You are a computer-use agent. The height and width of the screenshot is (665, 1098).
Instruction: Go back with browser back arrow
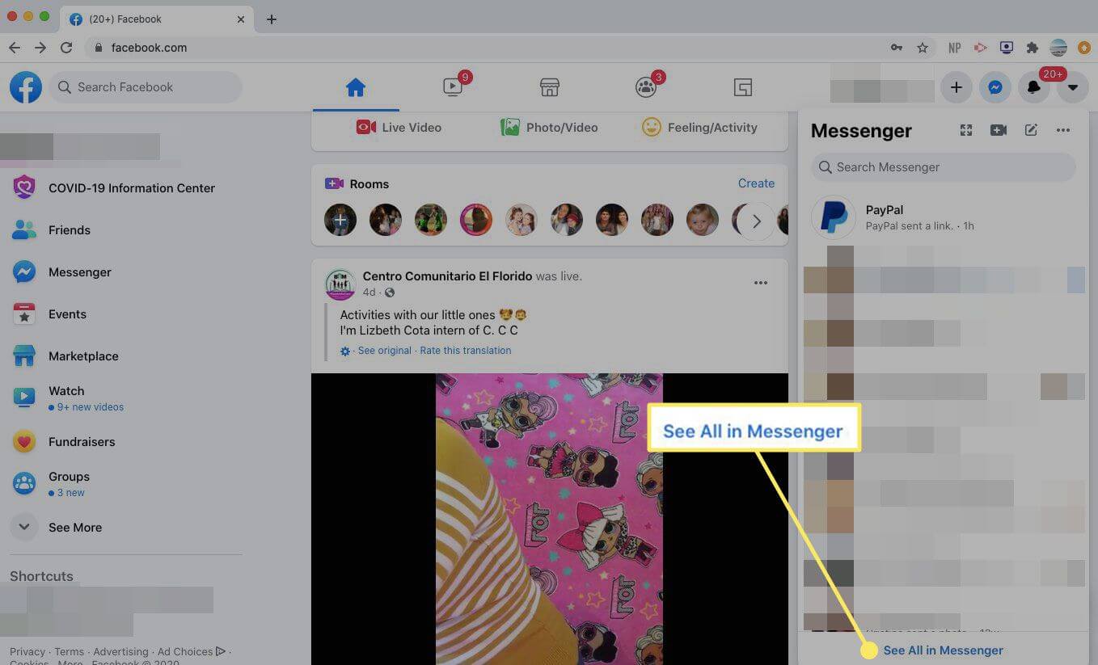click(x=15, y=48)
